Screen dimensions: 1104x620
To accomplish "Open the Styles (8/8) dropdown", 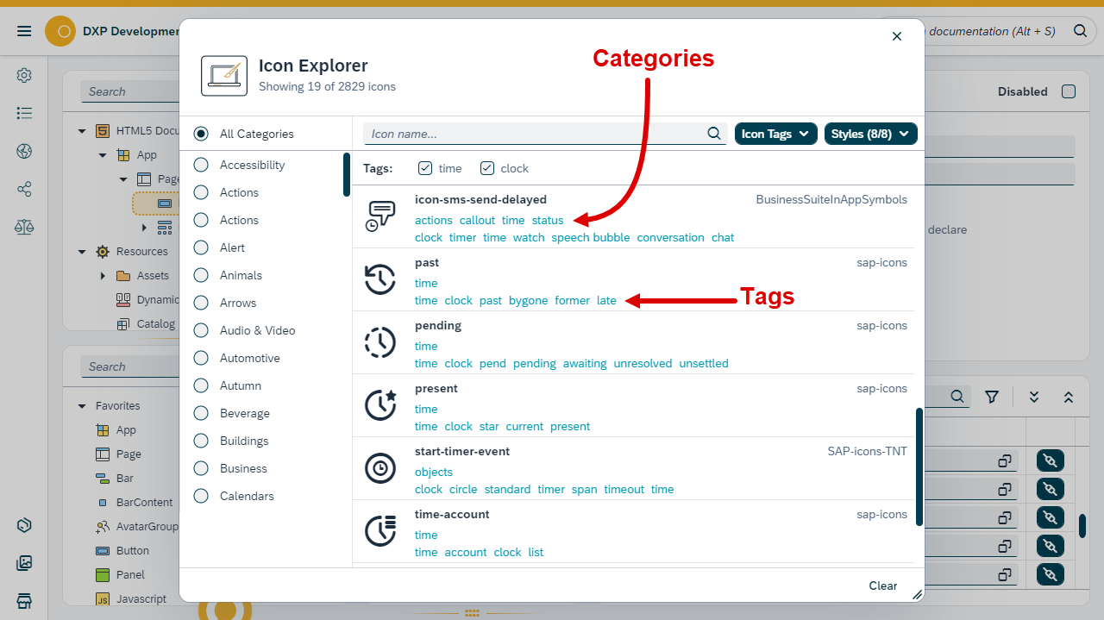I will click(871, 134).
